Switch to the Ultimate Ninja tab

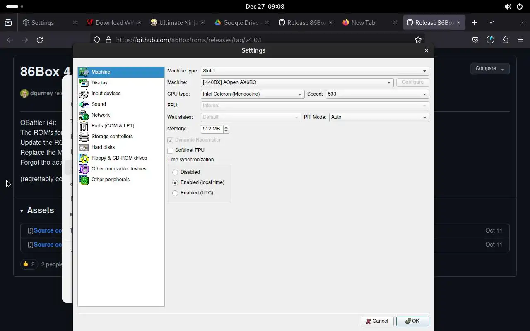pos(177,23)
